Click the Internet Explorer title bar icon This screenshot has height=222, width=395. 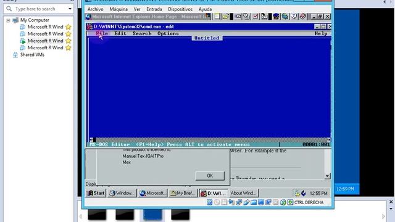point(88,17)
